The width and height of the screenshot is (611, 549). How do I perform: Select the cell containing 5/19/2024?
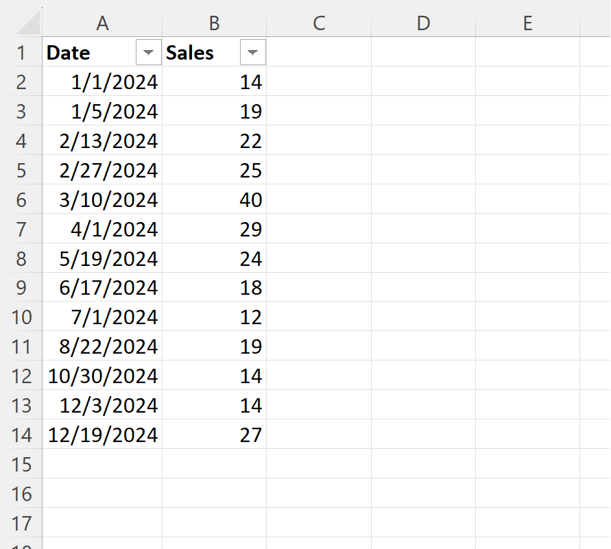point(102,258)
